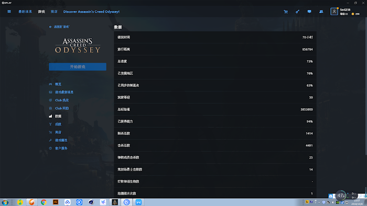This screenshot has width=367, height=206.
Task: Open 游戏属性 wrench properties entry
Action: click(61, 140)
